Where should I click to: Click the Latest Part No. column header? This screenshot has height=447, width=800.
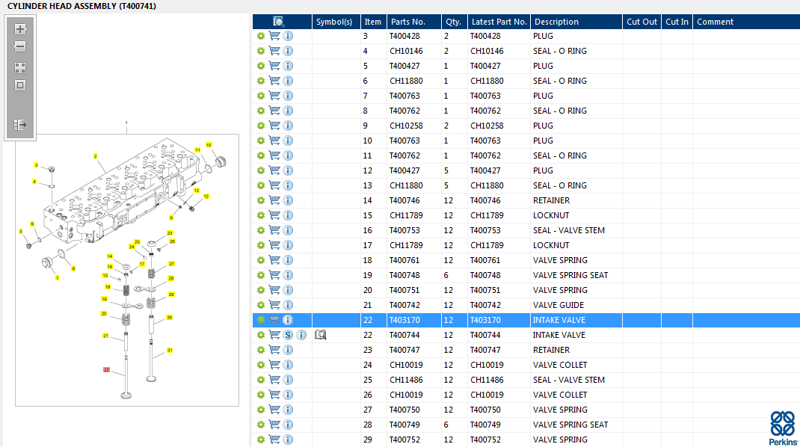click(x=499, y=22)
